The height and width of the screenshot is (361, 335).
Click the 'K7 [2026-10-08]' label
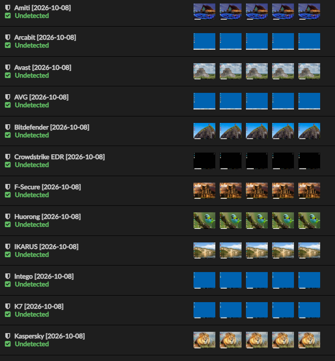[x=39, y=307]
